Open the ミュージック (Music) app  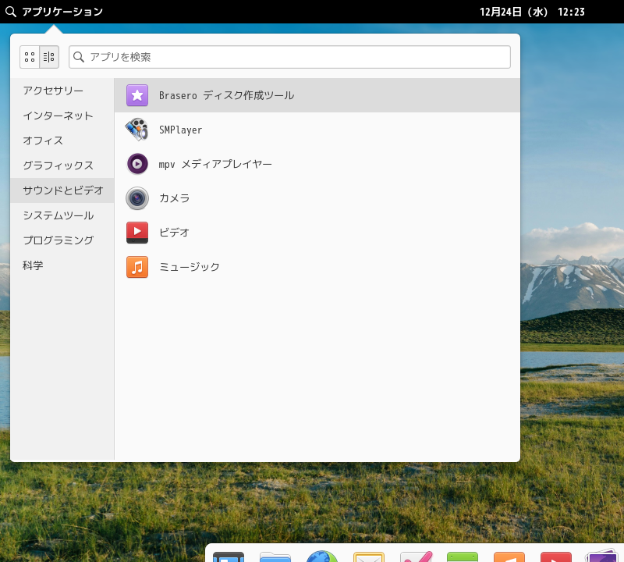[x=189, y=267]
